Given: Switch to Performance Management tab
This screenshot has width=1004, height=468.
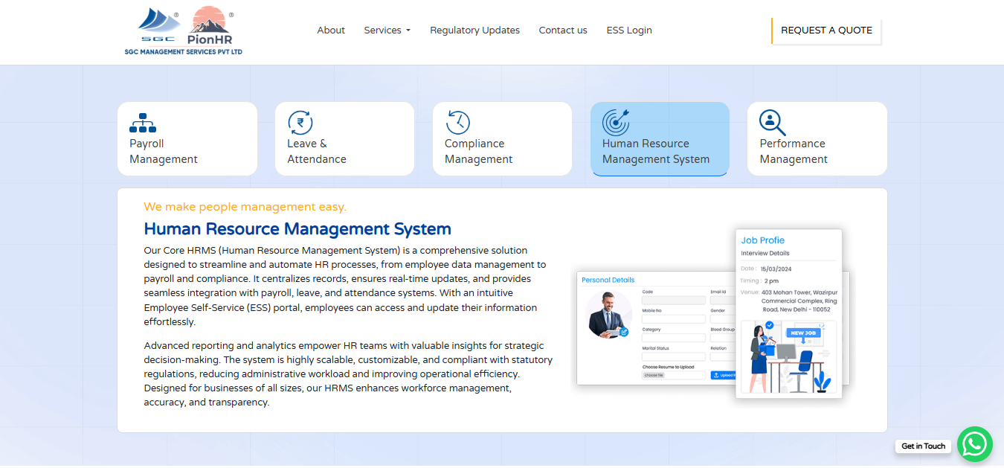Looking at the screenshot, I should point(794,151).
